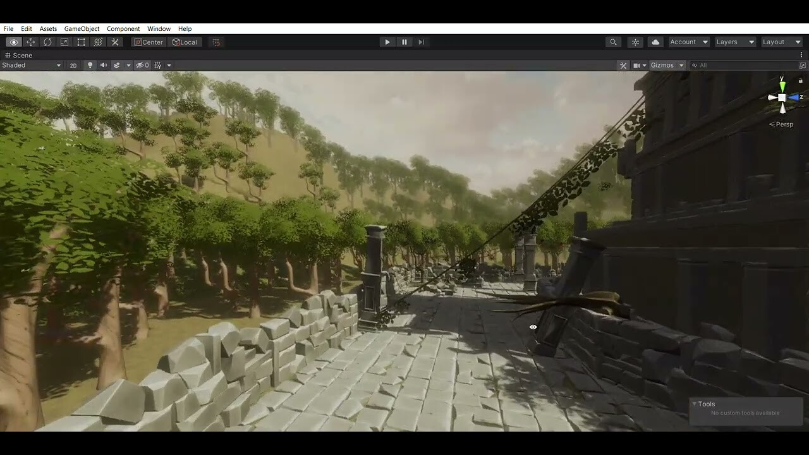Image resolution: width=809 pixels, height=455 pixels.
Task: Select the Move tool
Action: [x=30, y=42]
